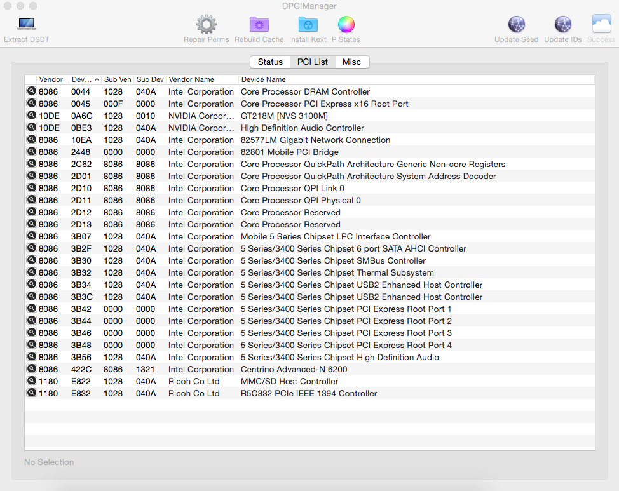
Task: Click magnifier icon for GT218M NVS 3100M row
Action: 31,116
